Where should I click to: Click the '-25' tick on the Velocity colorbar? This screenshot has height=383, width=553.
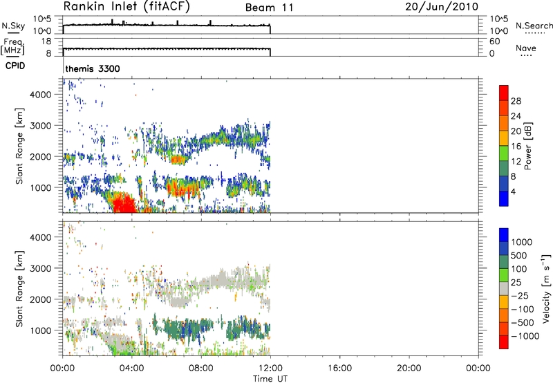(x=519, y=295)
